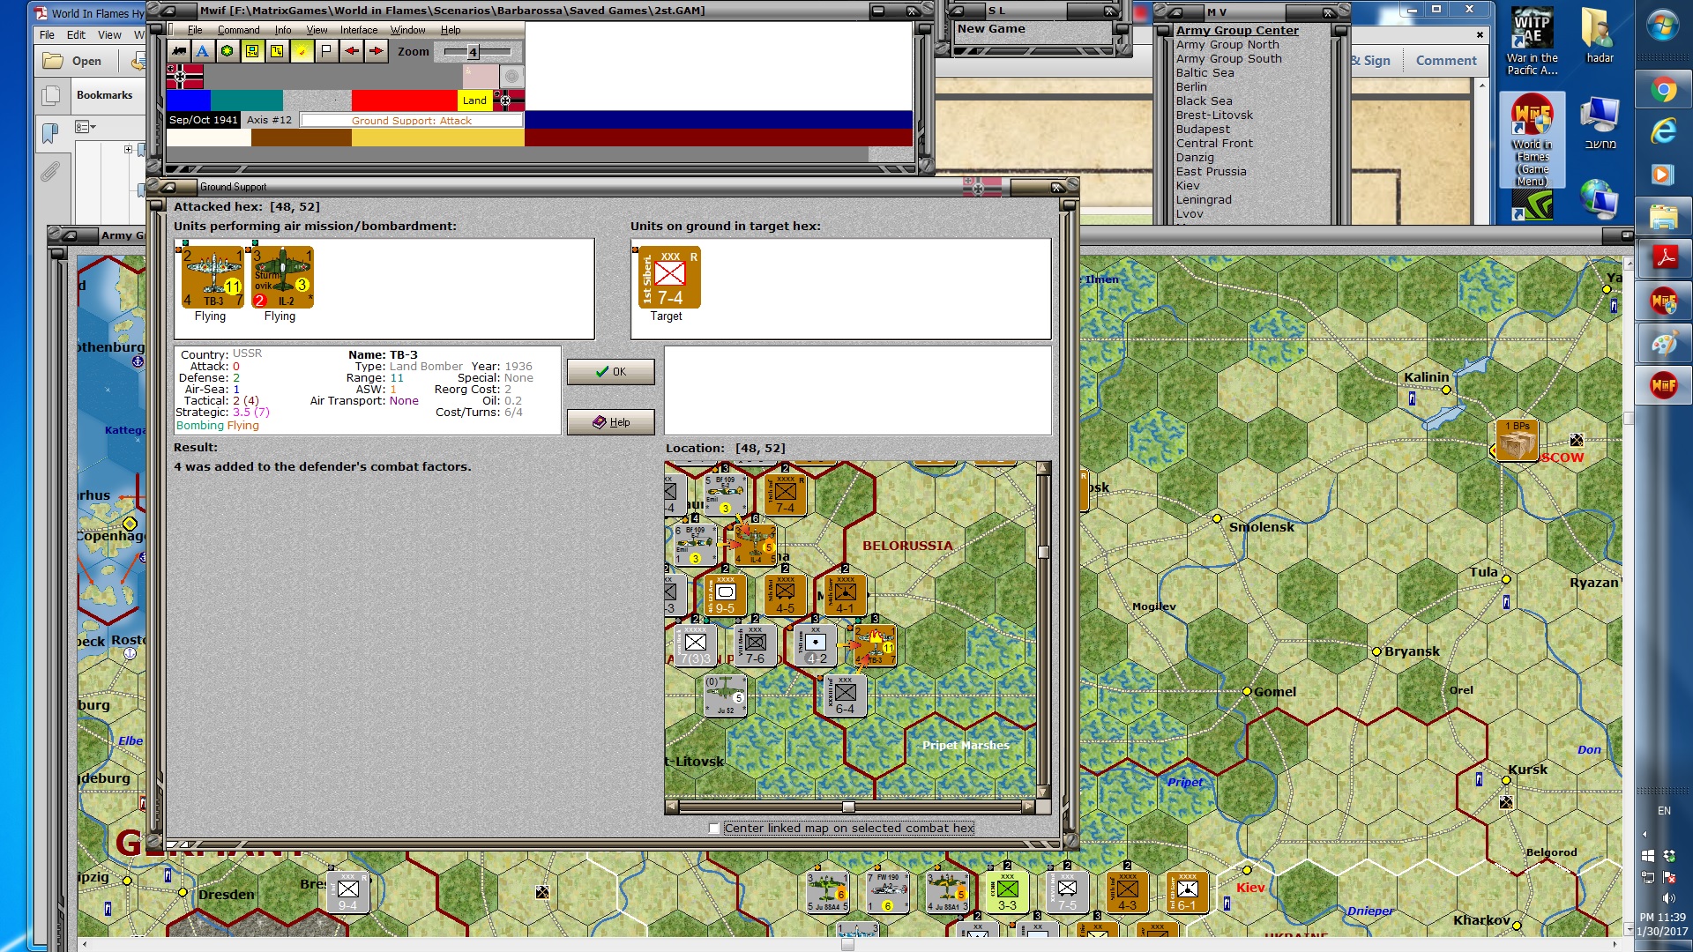
Task: Expand the first bookmark tree node
Action: tap(128, 150)
